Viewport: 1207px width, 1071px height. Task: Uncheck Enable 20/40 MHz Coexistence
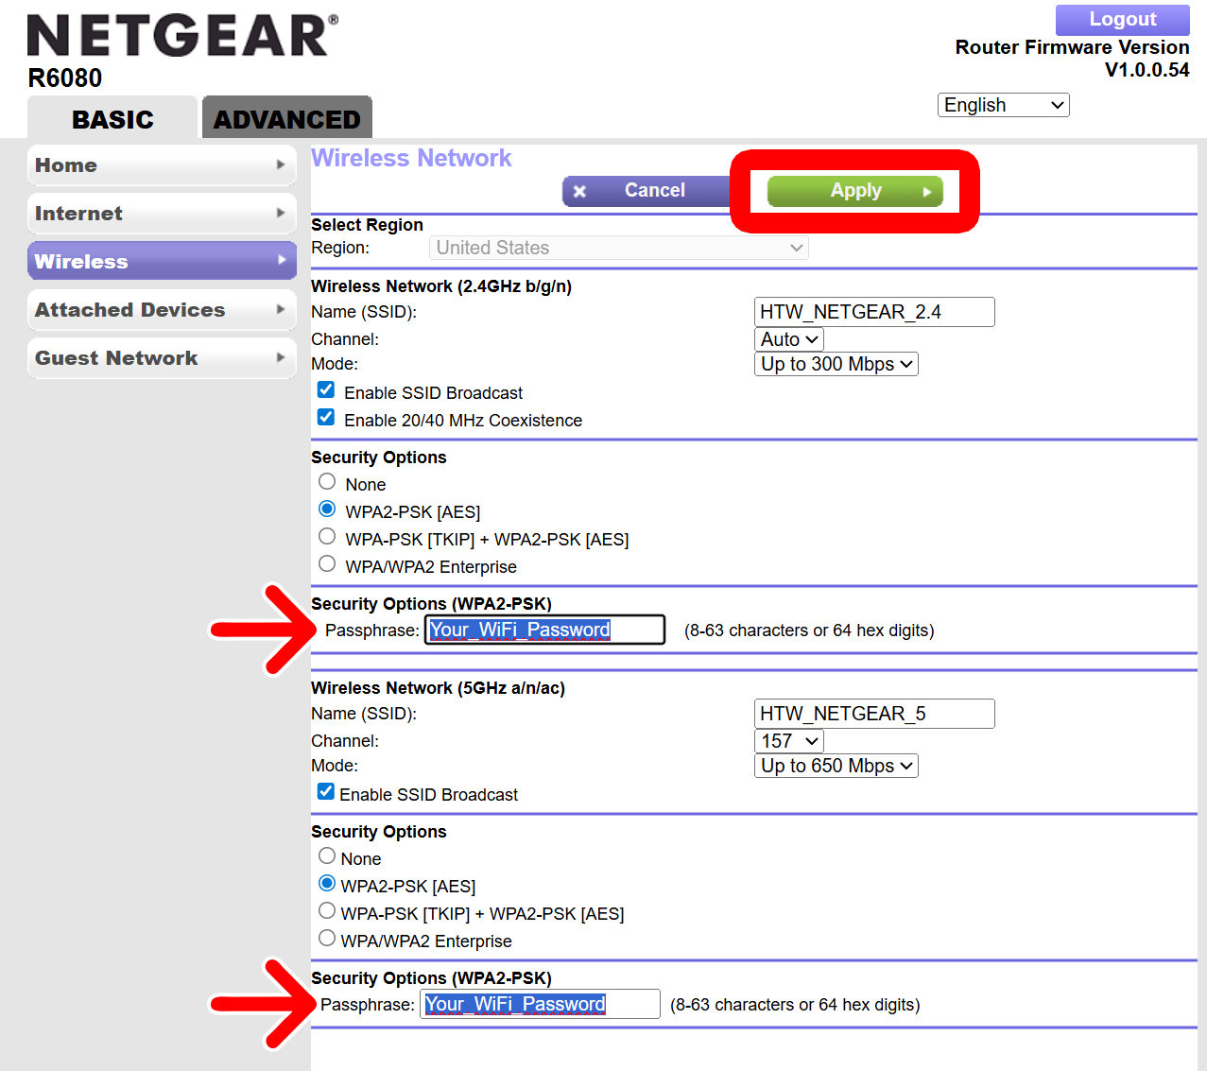point(326,418)
